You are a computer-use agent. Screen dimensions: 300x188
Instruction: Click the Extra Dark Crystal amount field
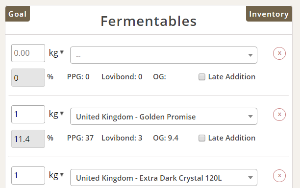pyautogui.click(x=28, y=175)
